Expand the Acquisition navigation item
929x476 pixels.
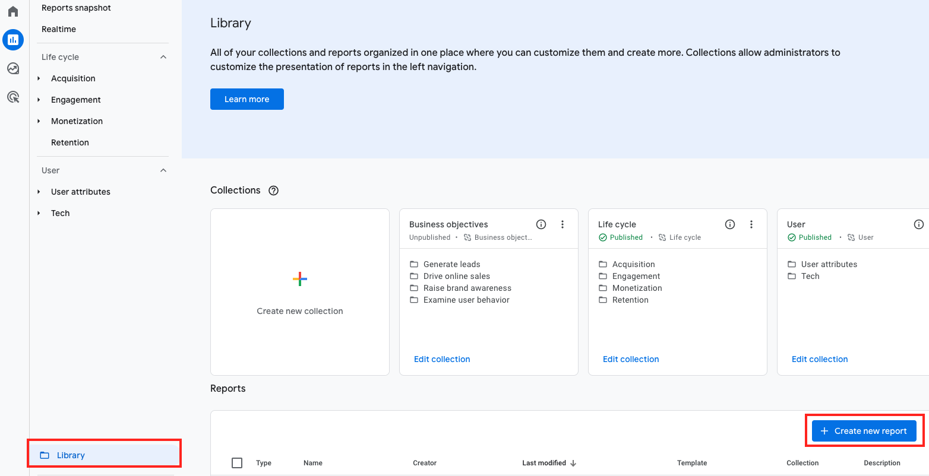(x=39, y=78)
